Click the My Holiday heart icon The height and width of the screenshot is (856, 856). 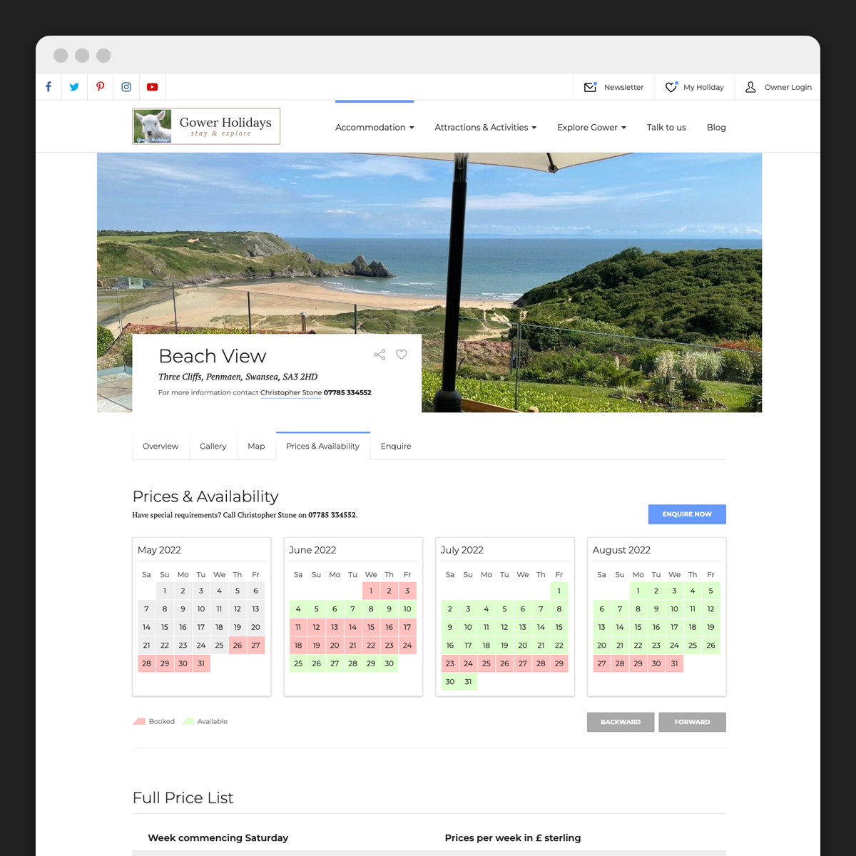(x=671, y=87)
